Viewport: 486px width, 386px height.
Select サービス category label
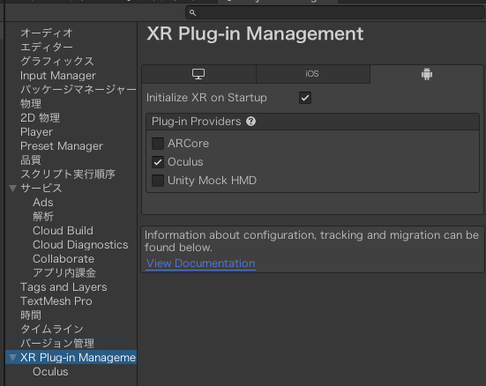click(41, 188)
